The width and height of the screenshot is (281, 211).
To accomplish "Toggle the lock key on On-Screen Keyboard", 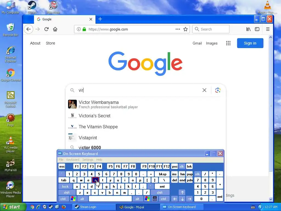I will point(65,187).
